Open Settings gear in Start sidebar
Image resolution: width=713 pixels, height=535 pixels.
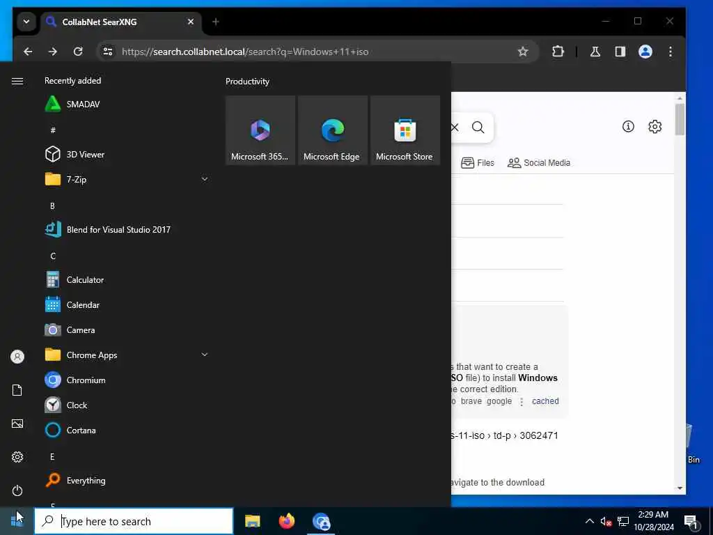(17, 457)
